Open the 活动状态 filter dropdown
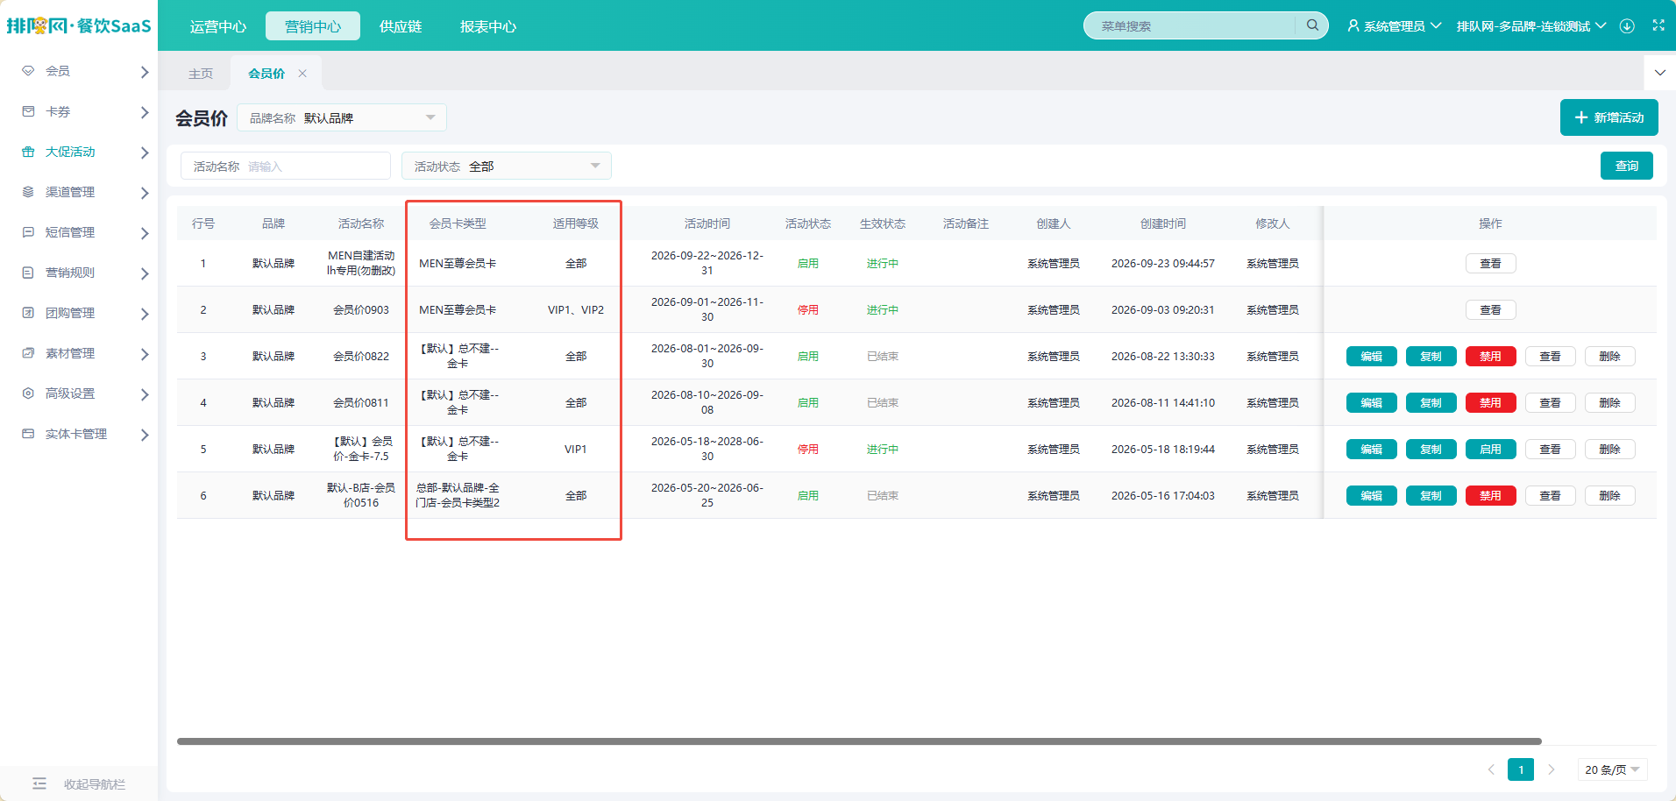Screen dimensions: 1676x801 point(507,166)
